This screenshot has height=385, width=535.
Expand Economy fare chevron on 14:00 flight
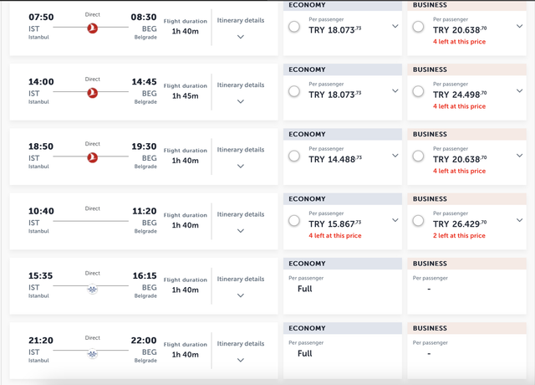pyautogui.click(x=395, y=91)
